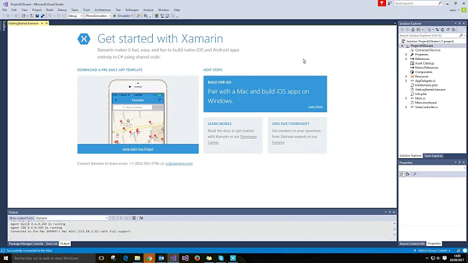
Task: Select Entitlements.plist file
Action: (x=426, y=85)
